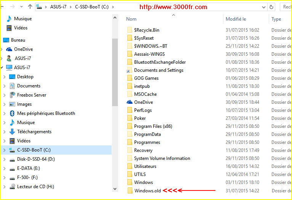This screenshot has height=200, width=292.
Task: Select Mes périphériques Bluetooth tree item
Action: coord(46,113)
